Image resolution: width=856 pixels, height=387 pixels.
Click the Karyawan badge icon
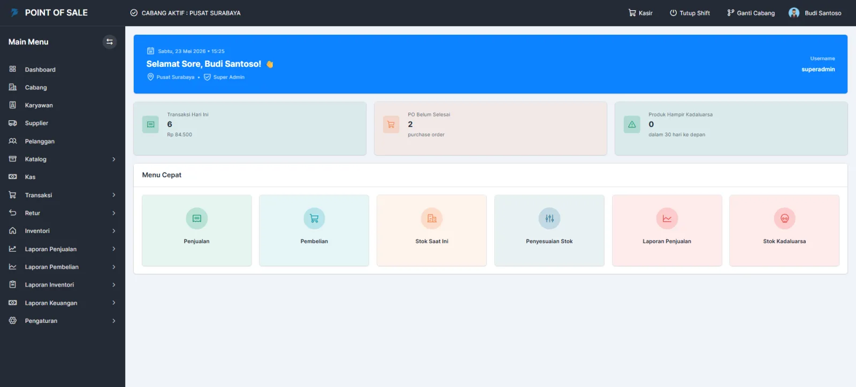coord(13,105)
